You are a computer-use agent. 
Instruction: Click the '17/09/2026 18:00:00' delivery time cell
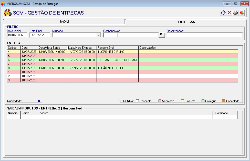coord(82,68)
